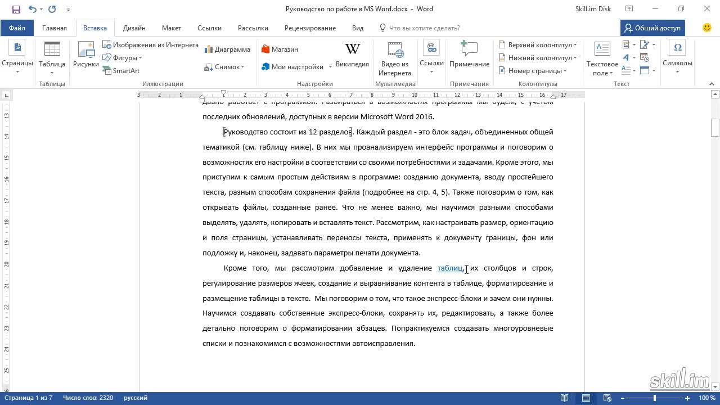Open Мои надстройки
The image size is (720, 405).
click(292, 67)
